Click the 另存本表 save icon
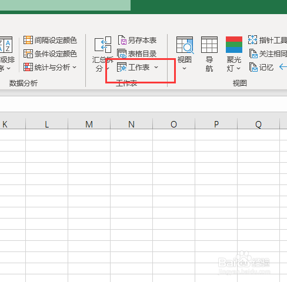287x282 pixels. click(x=122, y=40)
